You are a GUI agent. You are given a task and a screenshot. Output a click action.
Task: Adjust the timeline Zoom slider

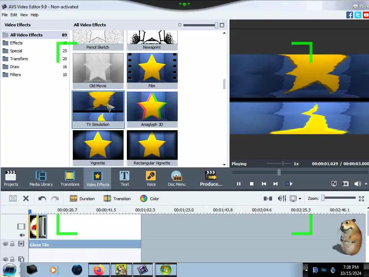coord(323,198)
